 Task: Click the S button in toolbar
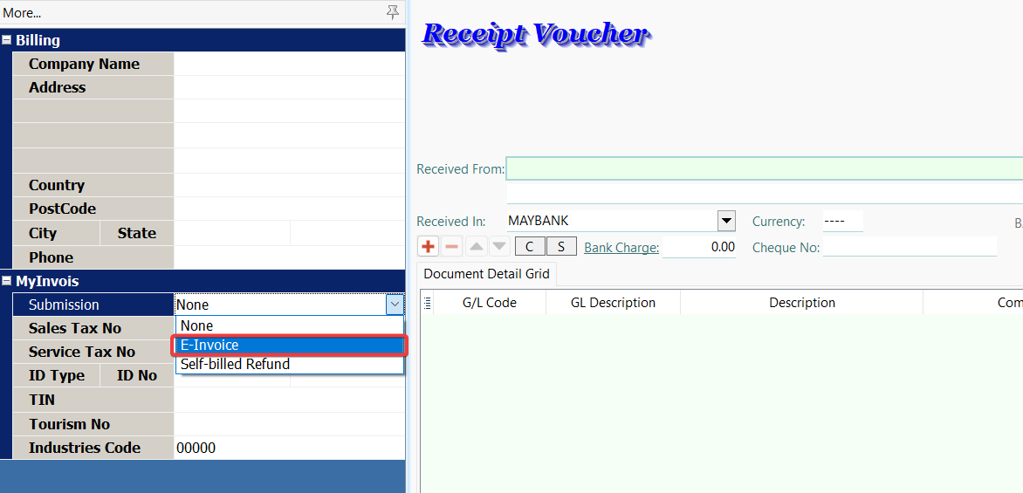pyautogui.click(x=561, y=247)
